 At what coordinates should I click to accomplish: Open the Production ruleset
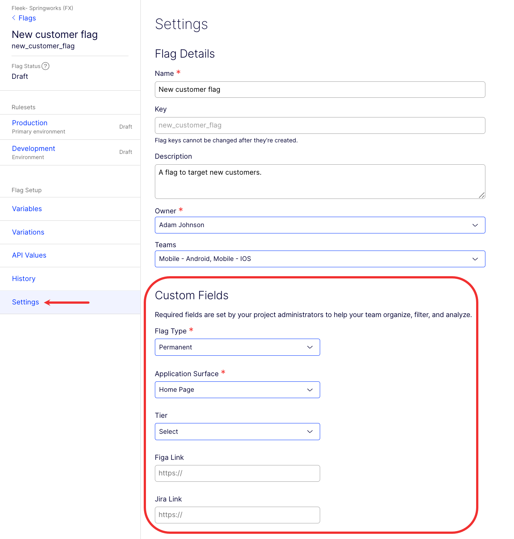(x=30, y=123)
